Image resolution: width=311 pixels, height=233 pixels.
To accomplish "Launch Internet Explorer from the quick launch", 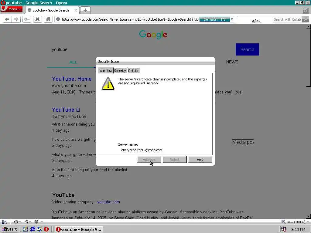I will (32, 229).
